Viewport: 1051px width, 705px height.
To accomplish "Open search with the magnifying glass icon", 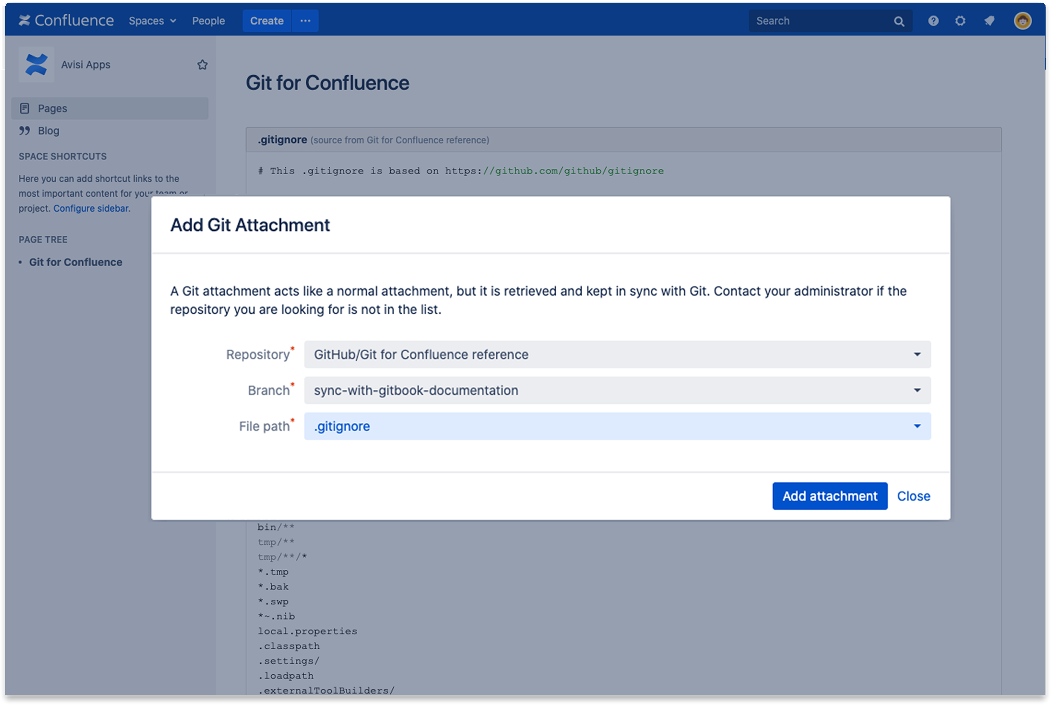I will point(898,21).
